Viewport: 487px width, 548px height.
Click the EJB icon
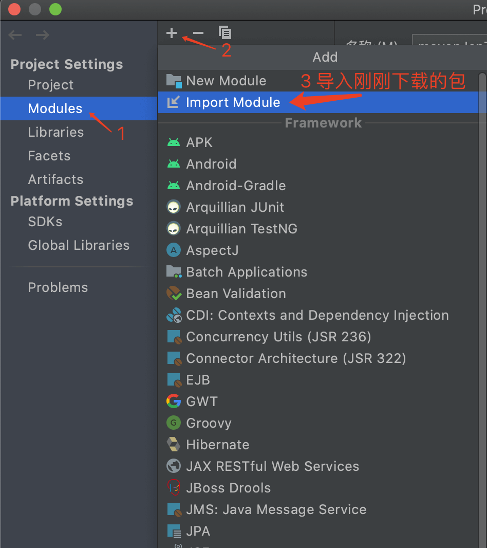(174, 380)
